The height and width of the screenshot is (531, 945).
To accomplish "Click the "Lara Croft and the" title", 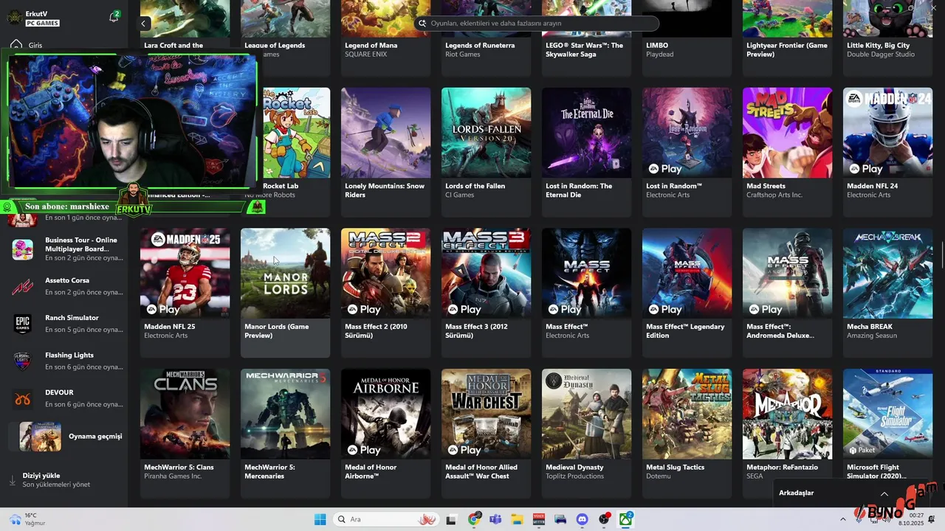I will point(173,46).
